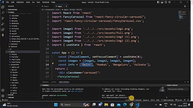
Task: Open the Extensions view
Action: click(x=3, y=29)
